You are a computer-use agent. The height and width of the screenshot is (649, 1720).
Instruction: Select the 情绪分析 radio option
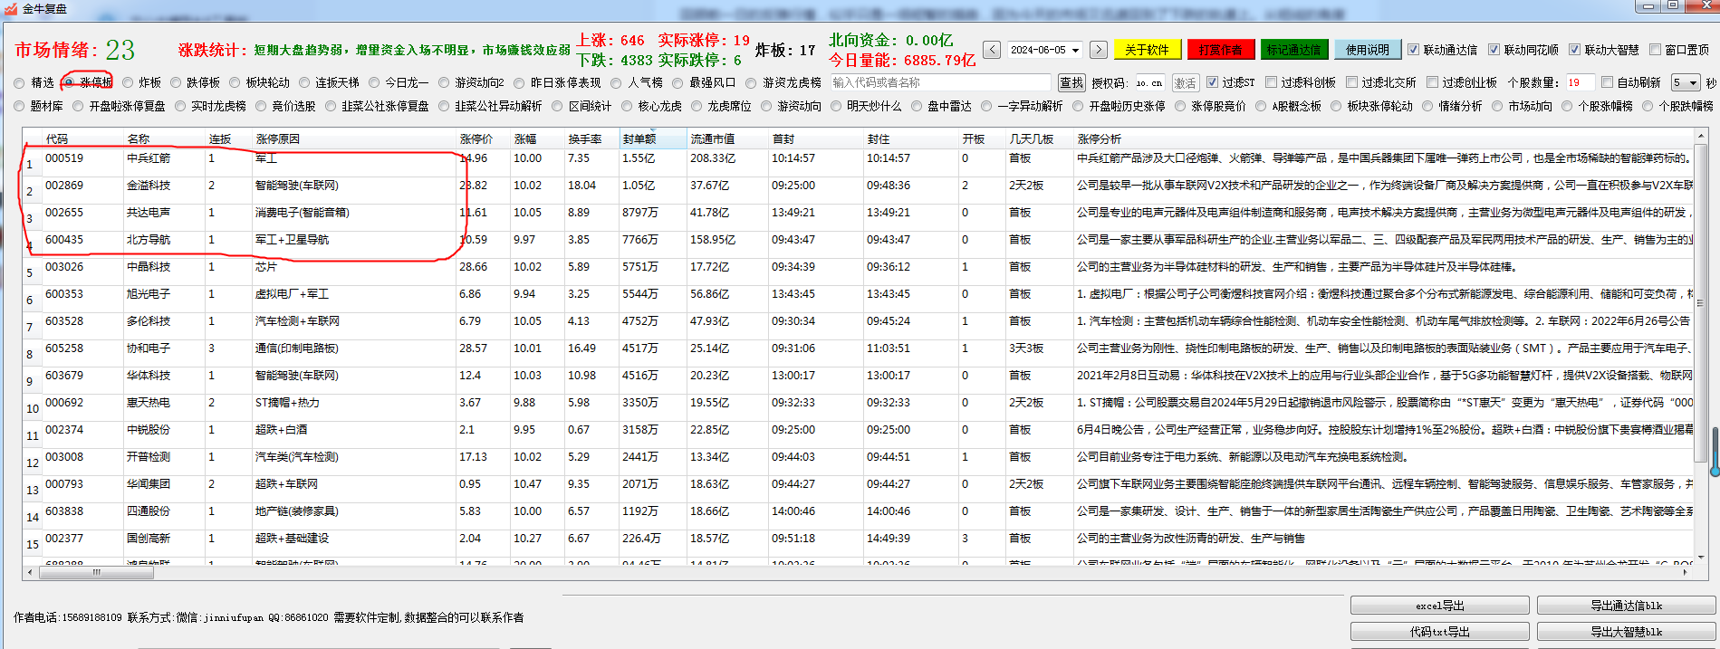1427,106
